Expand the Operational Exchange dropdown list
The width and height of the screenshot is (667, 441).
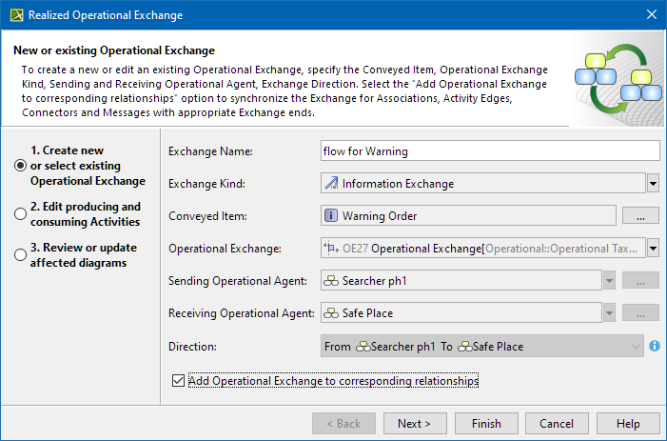point(653,249)
